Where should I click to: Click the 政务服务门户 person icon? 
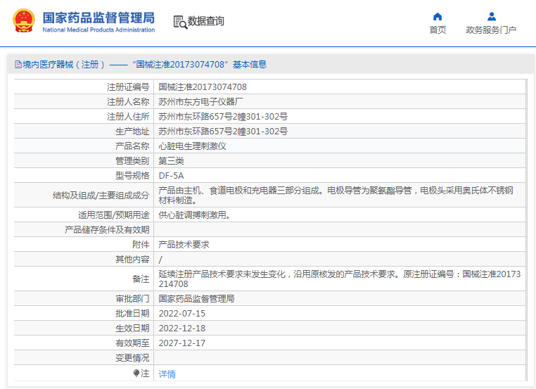(491, 16)
